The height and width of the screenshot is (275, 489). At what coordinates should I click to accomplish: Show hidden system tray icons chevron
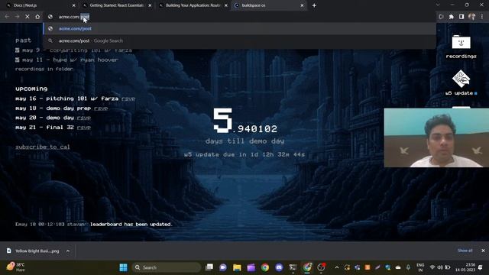[x=337, y=267]
